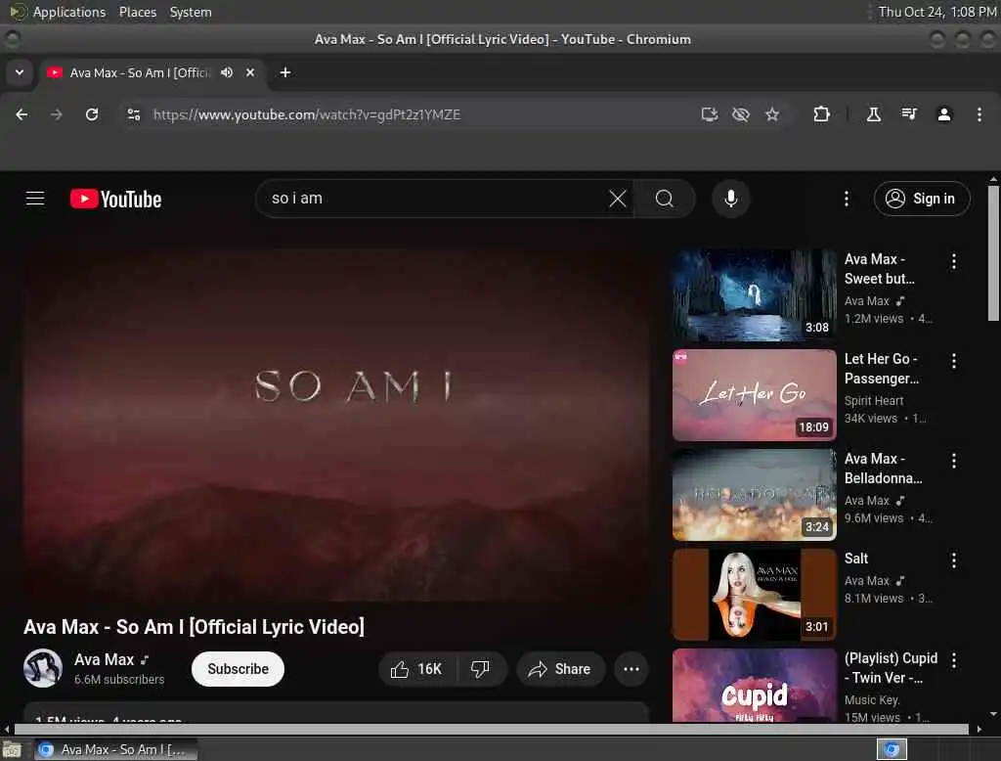Click the horizontal page scrollbar
Viewport: 1001px width, 761px height.
click(492, 729)
